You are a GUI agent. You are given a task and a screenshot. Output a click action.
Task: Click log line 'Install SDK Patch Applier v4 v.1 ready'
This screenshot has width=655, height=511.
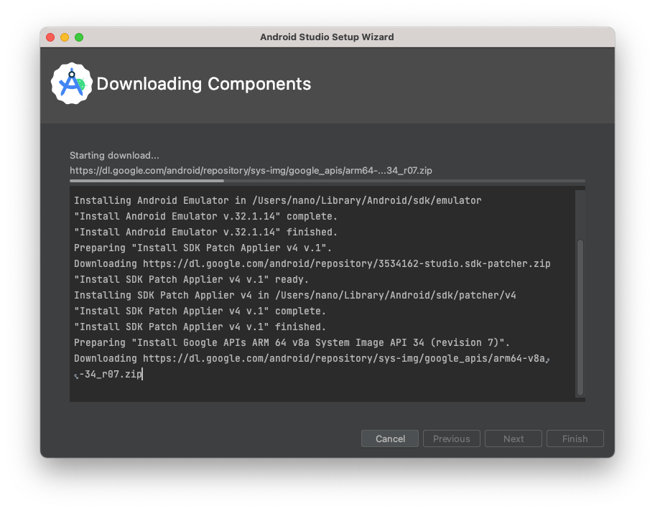191,280
